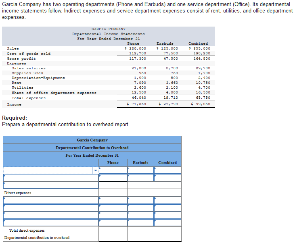The width and height of the screenshot is (295, 245).
Task: Click Combined cell of third direct expense row
Action: point(167,215)
